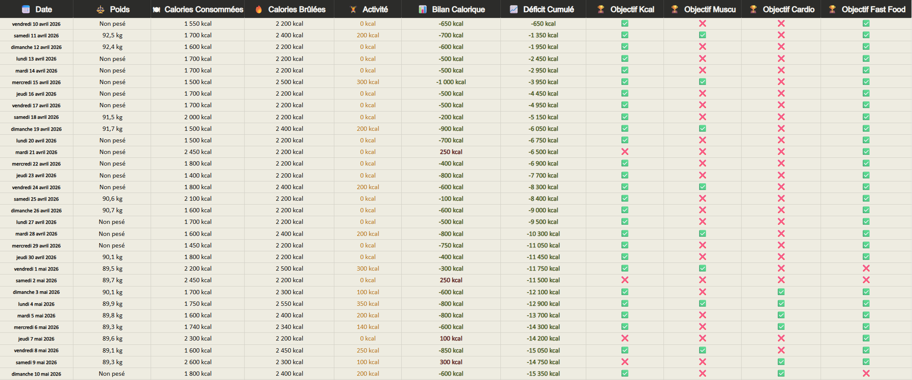
Task: Select the Calories Brûlées column header
Action: (289, 9)
